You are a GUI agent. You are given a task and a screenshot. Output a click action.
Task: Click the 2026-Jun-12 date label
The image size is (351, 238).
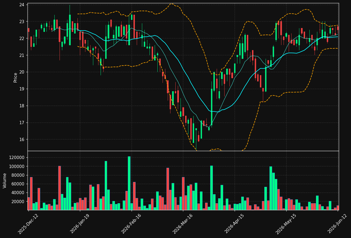click(337, 224)
